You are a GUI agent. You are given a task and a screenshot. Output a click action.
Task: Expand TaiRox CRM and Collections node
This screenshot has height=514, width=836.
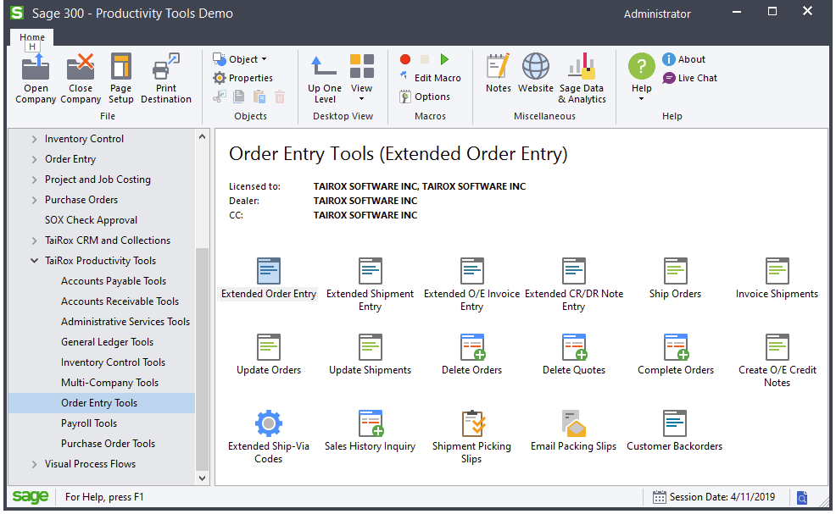[x=34, y=240]
